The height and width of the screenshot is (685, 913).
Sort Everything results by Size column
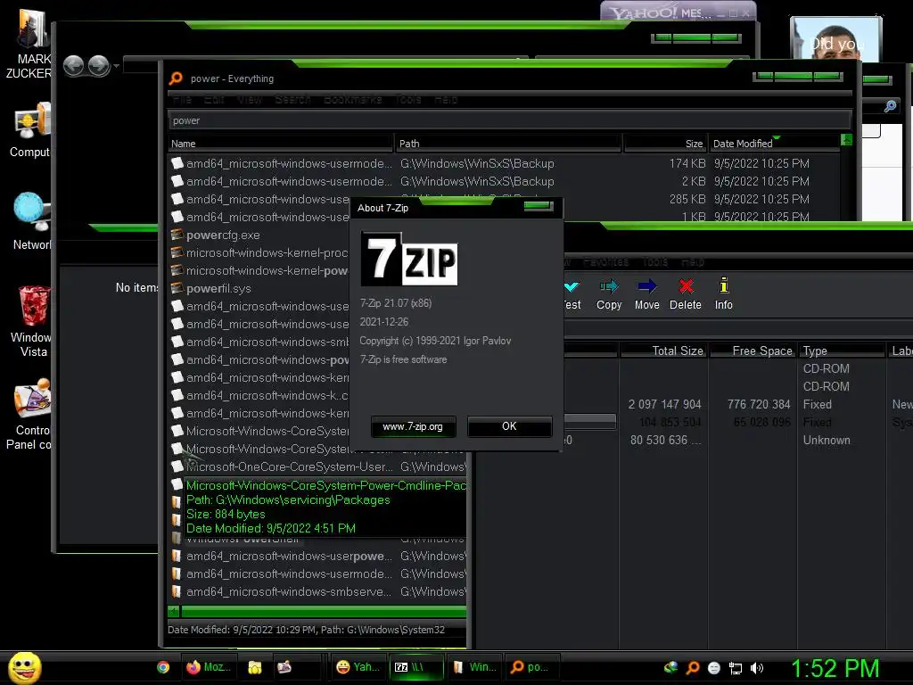[665, 144]
